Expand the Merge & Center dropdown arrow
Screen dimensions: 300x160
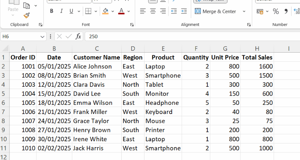[x=244, y=11]
